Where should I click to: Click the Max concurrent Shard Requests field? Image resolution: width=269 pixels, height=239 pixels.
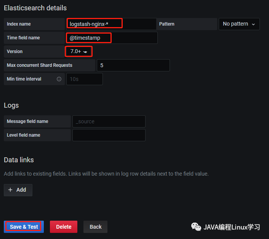[x=133, y=65]
